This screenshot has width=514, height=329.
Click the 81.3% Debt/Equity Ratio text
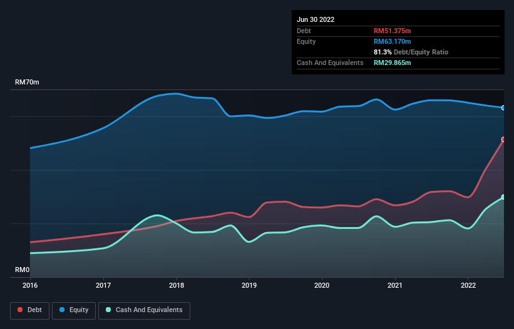pos(411,52)
